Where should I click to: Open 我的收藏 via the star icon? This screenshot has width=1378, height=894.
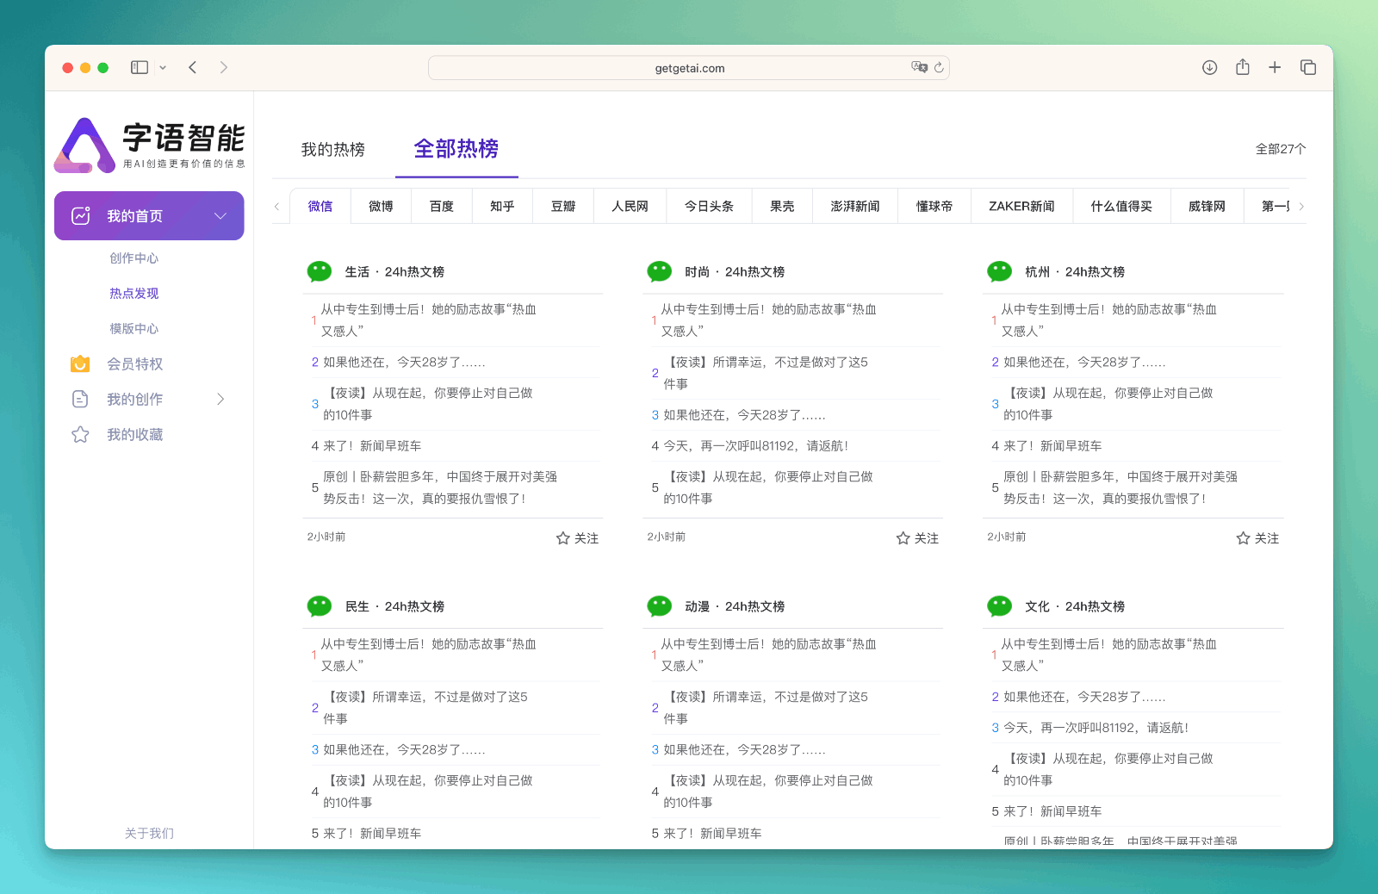[79, 434]
